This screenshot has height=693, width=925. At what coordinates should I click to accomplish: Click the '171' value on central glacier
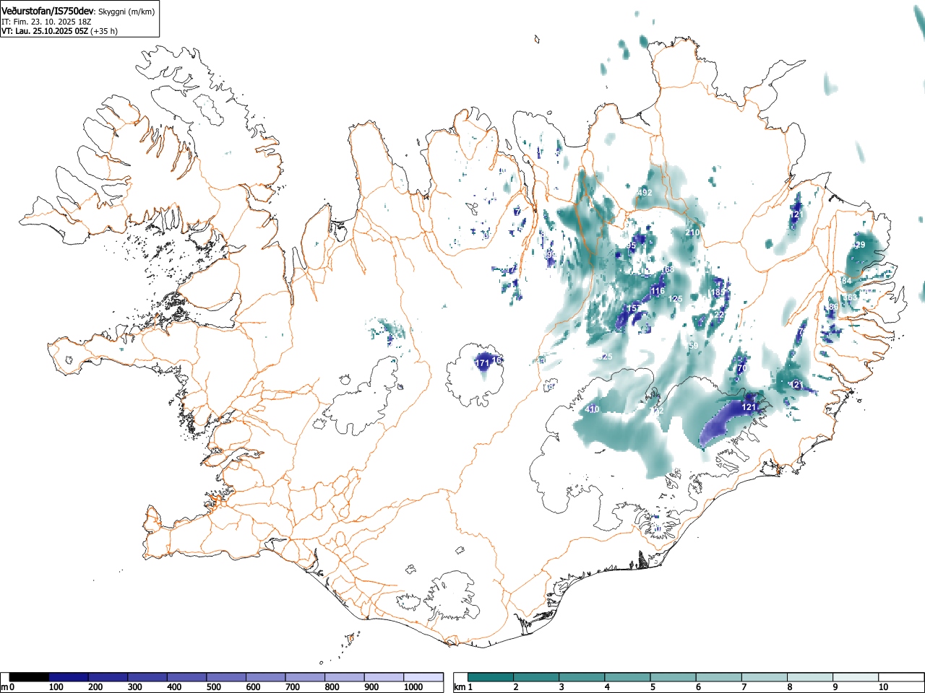[483, 363]
